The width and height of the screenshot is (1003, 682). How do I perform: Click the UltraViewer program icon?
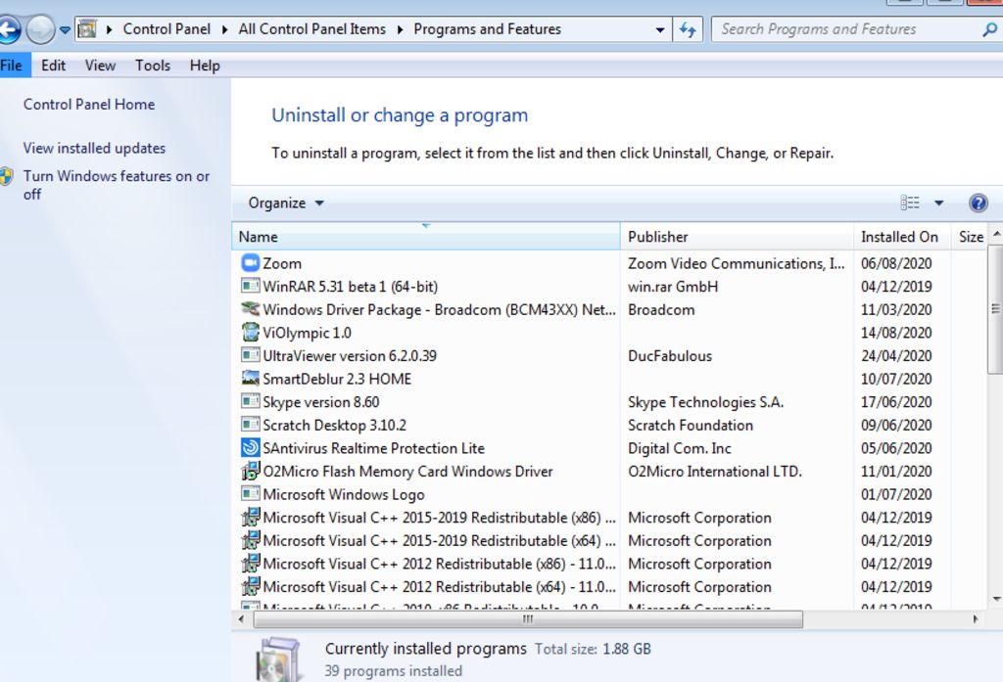(x=250, y=355)
